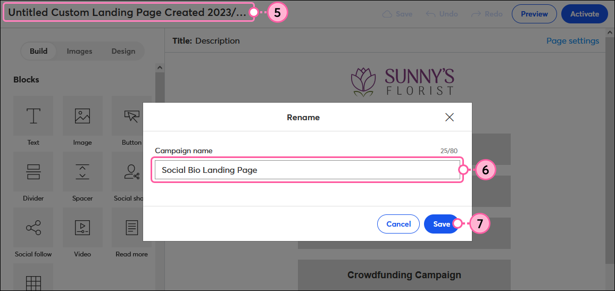
Task: Select the Build tab
Action: 38,52
